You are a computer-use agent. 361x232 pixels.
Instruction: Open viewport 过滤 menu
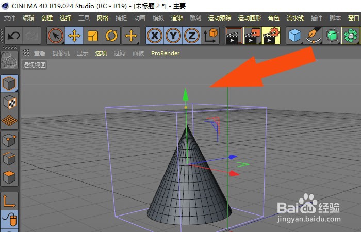(120, 53)
